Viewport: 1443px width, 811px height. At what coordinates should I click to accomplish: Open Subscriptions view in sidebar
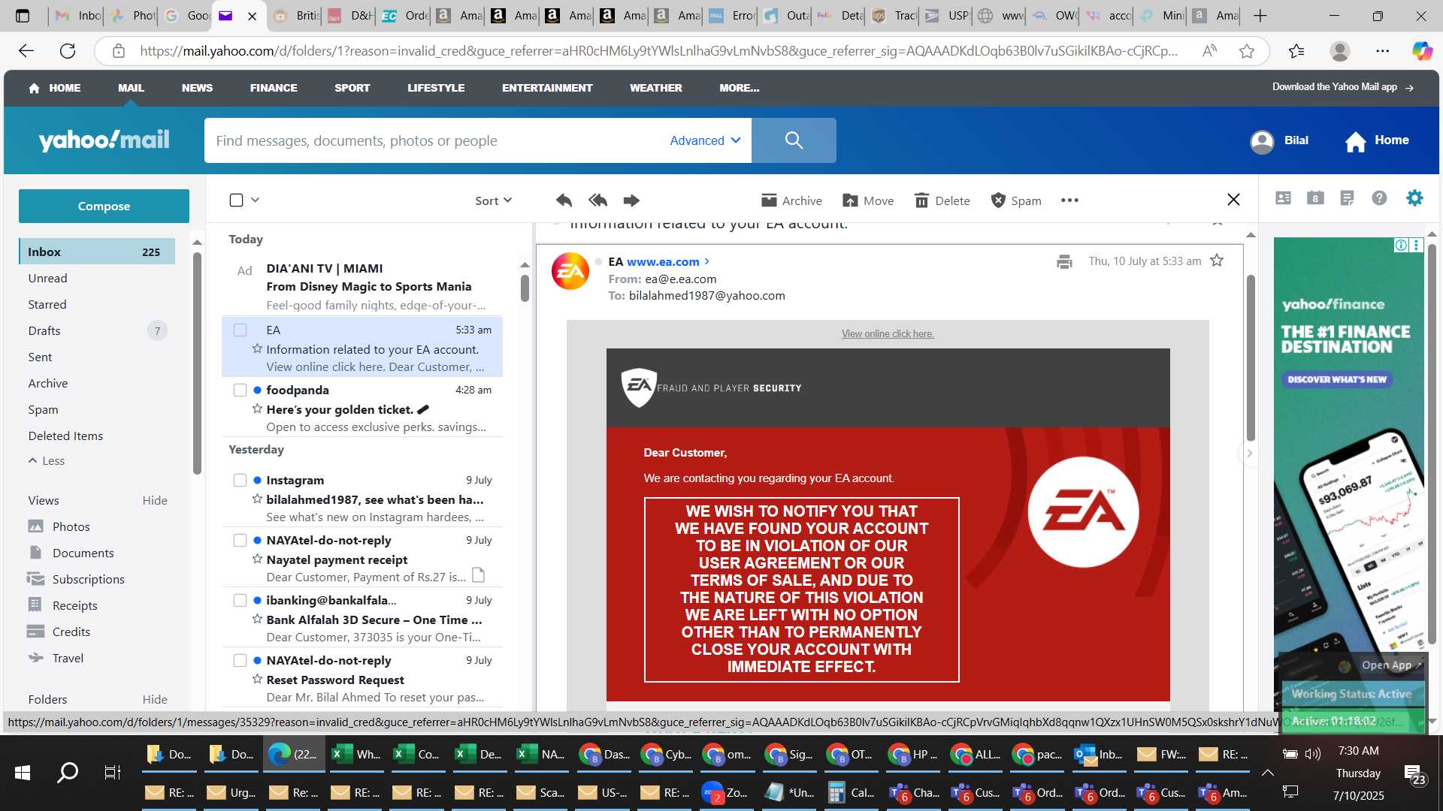pyautogui.click(x=88, y=580)
